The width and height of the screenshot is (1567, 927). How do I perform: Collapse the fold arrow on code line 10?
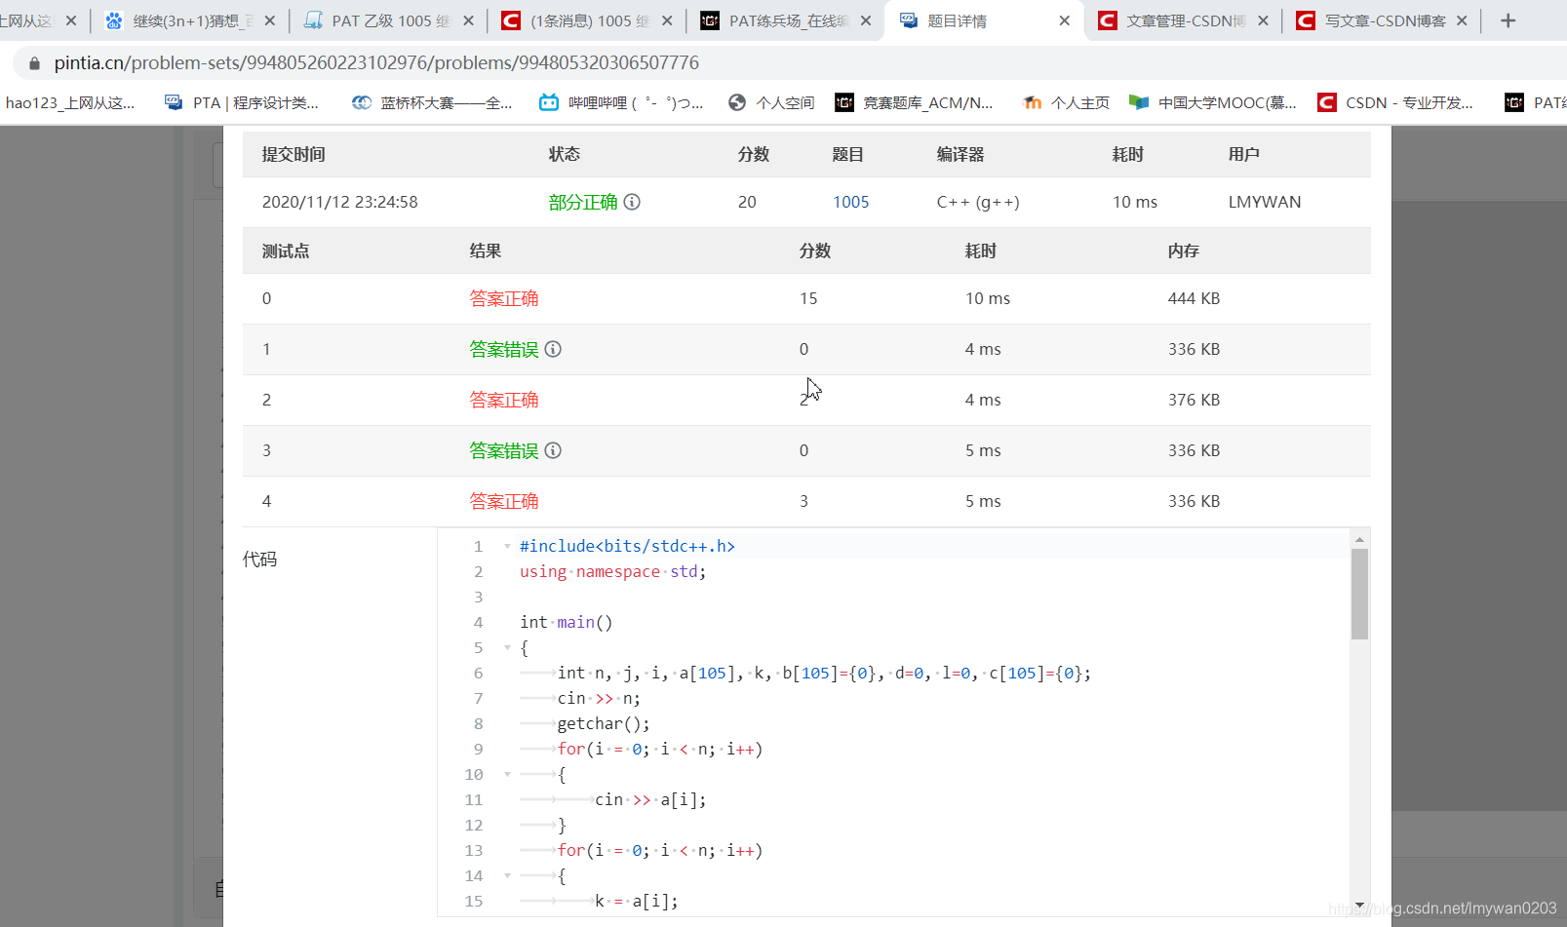pyautogui.click(x=507, y=774)
